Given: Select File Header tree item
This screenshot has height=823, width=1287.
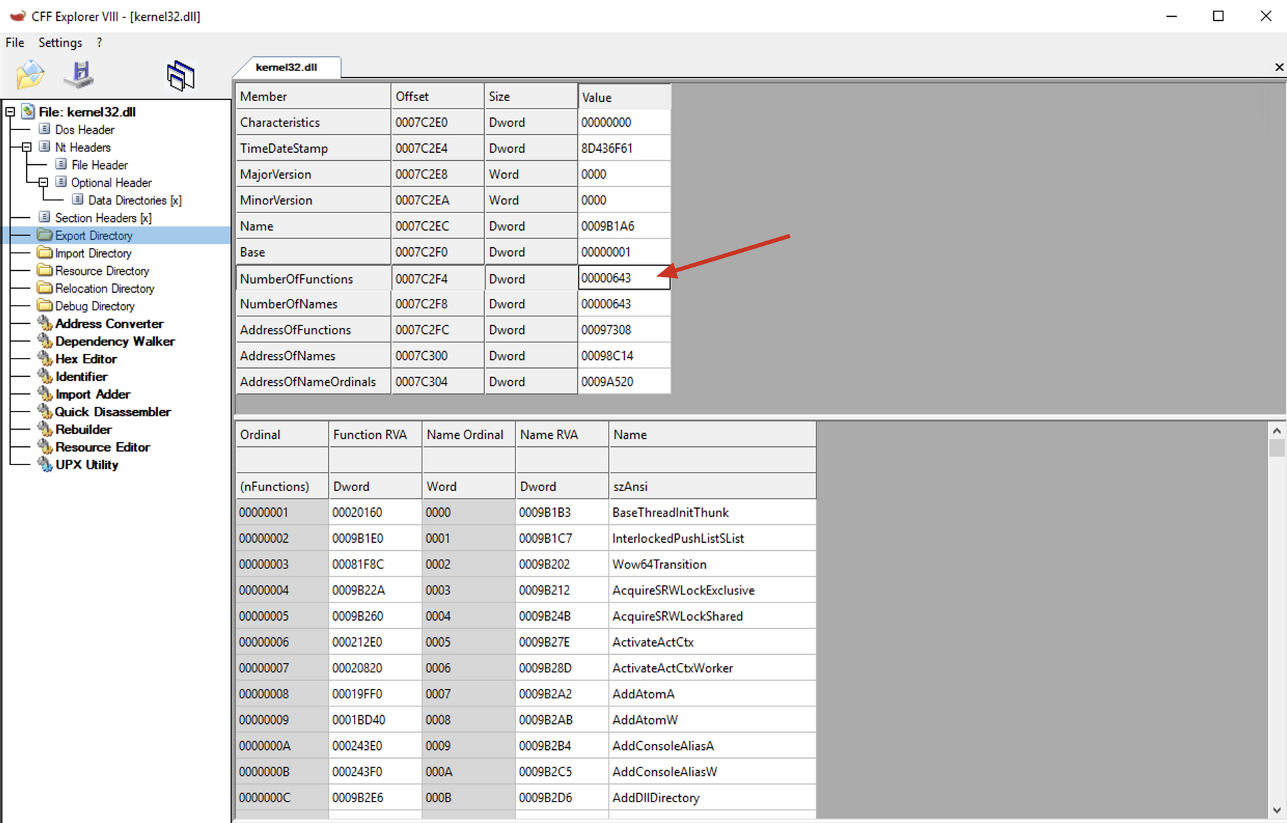Looking at the screenshot, I should (x=99, y=165).
